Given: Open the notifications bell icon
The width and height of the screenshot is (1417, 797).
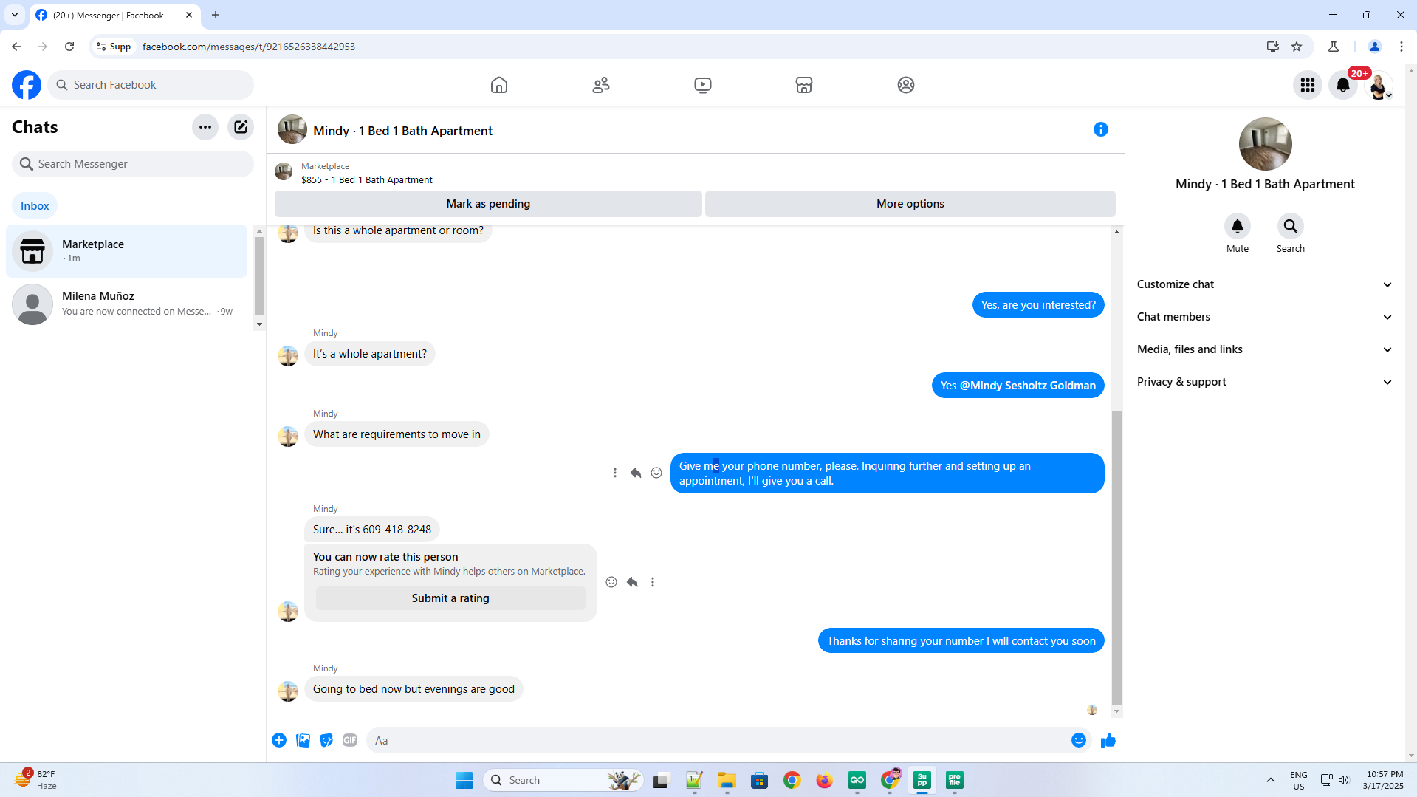Looking at the screenshot, I should pos(1343,85).
